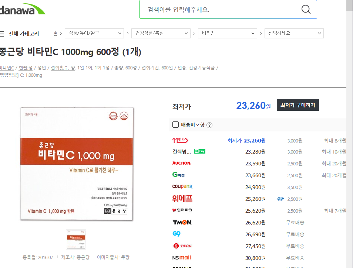The height and width of the screenshot is (268, 353).
Task: Open the 전체 카테고리 menu
Action: (24, 34)
